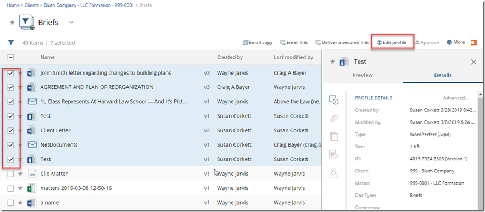Viewport: 485px width, 212px height.
Task: Open Edit profile for selected items
Action: coord(392,43)
